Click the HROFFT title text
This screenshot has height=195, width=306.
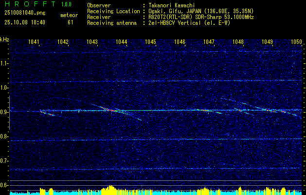(30, 4)
